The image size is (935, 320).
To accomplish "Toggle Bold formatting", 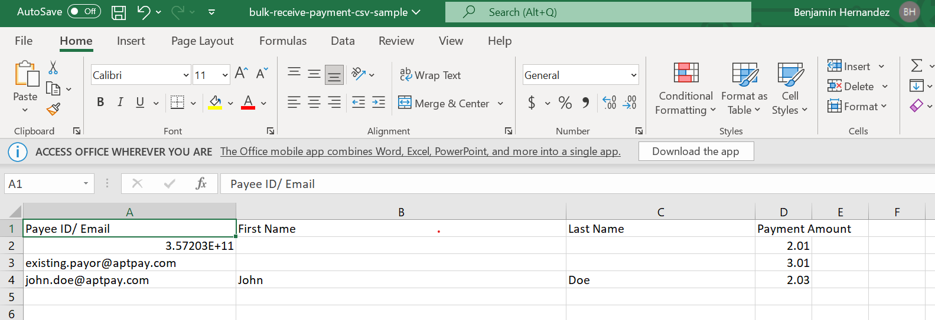I will coord(100,103).
